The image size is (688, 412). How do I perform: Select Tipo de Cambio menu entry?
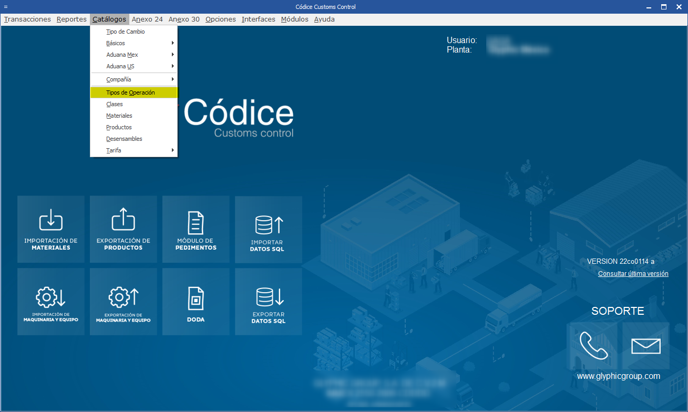click(134, 32)
